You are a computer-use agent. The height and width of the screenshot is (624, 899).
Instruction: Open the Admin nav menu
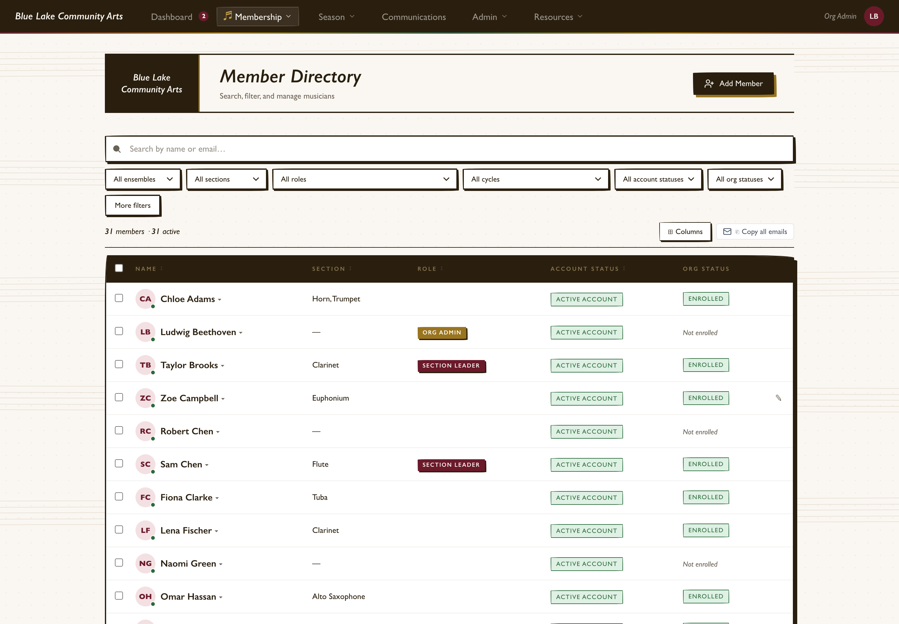click(489, 17)
